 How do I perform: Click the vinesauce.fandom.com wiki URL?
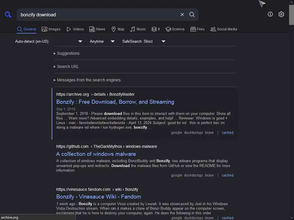(97, 189)
